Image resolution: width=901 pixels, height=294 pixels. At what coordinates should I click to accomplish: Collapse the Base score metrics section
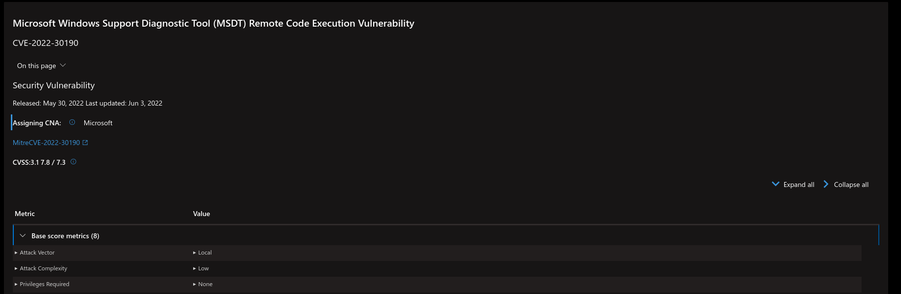point(23,235)
